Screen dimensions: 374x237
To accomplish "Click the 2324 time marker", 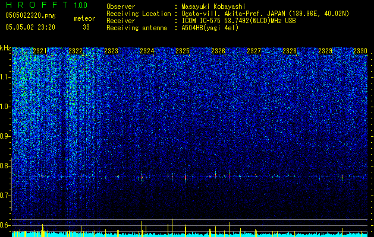I will [147, 51].
